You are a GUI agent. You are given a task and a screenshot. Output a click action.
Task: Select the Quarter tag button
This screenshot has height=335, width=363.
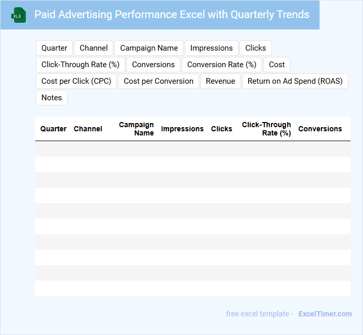pos(54,48)
